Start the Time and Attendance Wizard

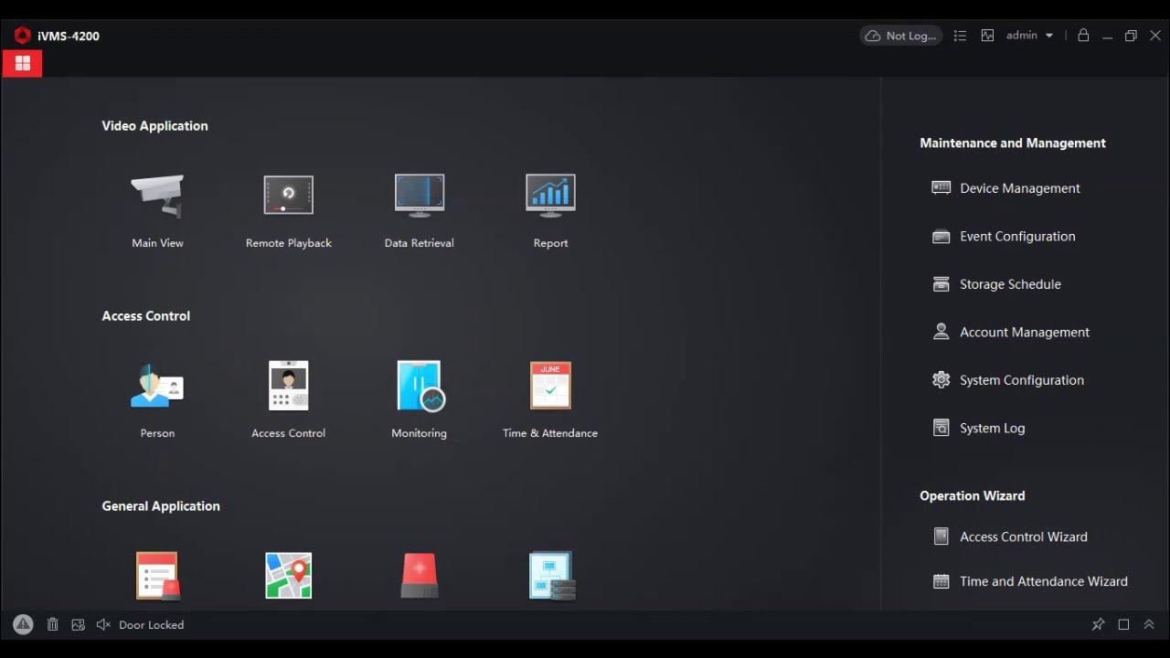1029,581
